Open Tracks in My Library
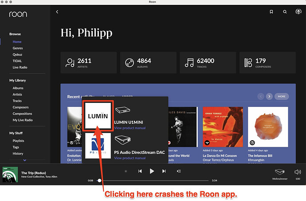Screen dimensions: 306x201 (17, 101)
